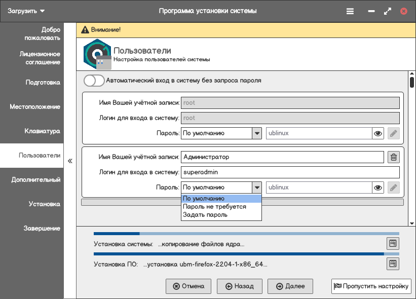Click the Пропустить настройку button

pyautogui.click(x=371, y=286)
